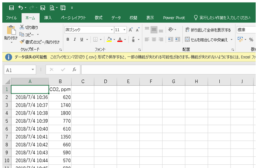Click the Redo arrow icon
The width and height of the screenshot is (257, 168).
tap(32, 8)
